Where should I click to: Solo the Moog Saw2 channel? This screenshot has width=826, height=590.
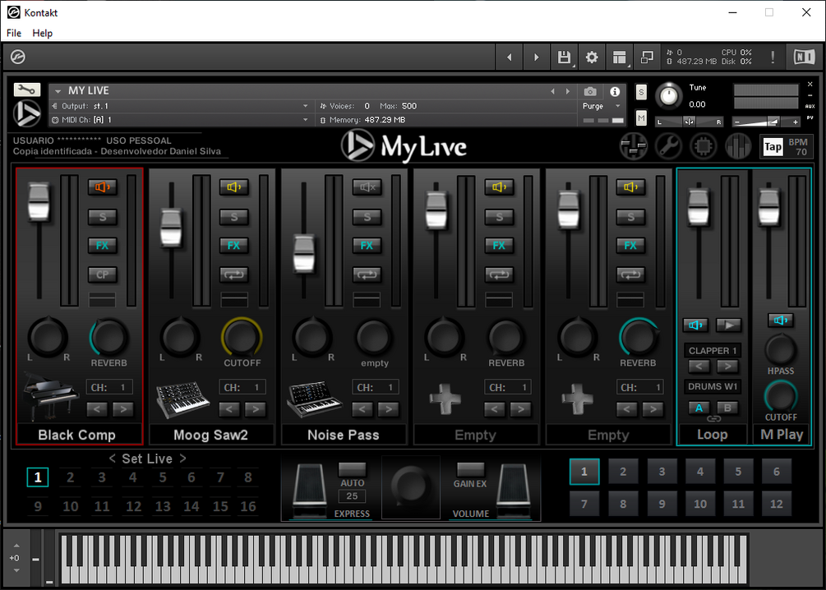(234, 216)
